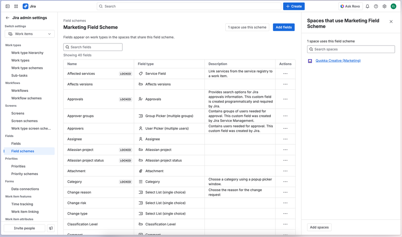
Task: Click the Search fields input
Action: click(93, 47)
